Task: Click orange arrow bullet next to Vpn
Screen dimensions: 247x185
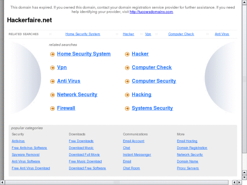Action: click(x=52, y=68)
